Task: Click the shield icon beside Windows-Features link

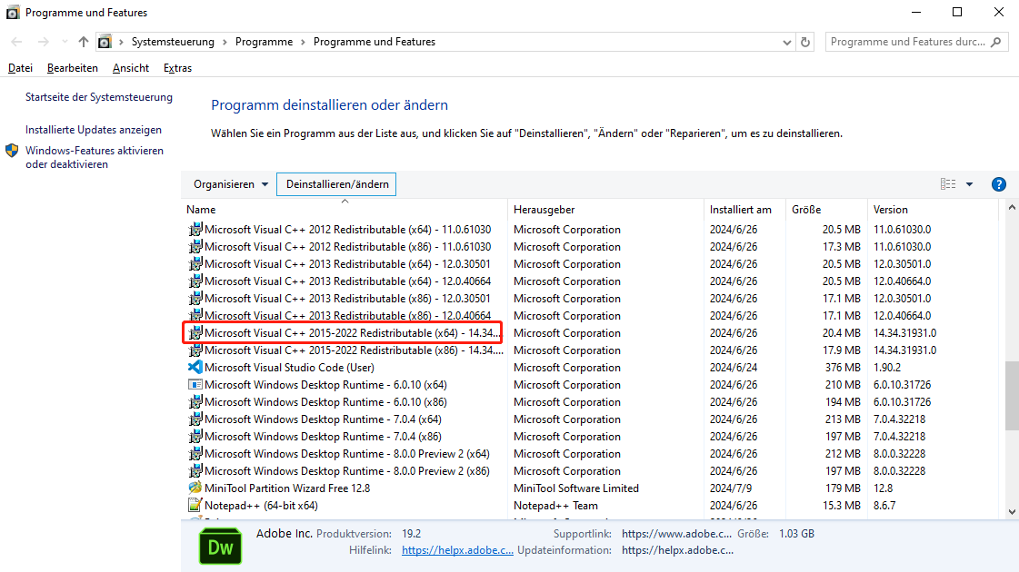Action: point(11,152)
